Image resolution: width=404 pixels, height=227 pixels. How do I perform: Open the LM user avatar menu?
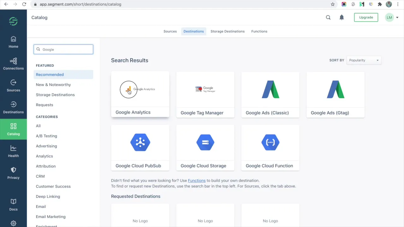(392, 17)
